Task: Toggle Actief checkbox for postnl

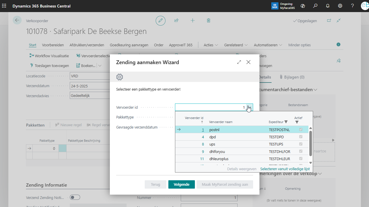Action: tap(301, 130)
